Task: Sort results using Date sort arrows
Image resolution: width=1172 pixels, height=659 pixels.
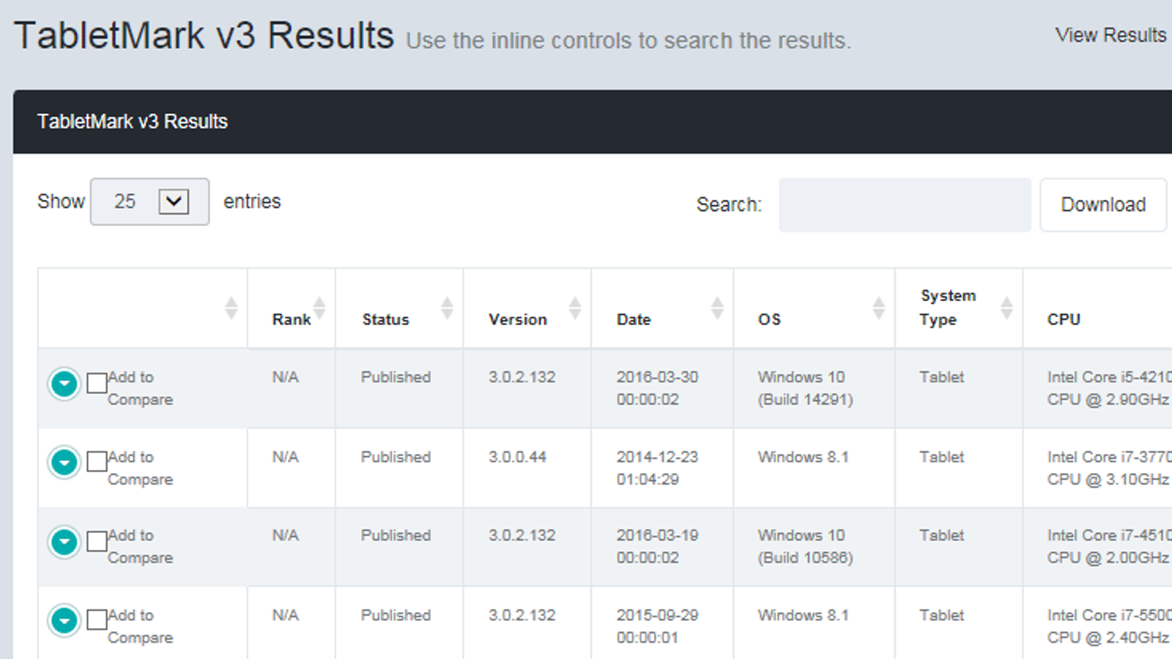Action: (717, 308)
